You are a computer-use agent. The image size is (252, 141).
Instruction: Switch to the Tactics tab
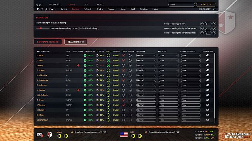[63, 9]
